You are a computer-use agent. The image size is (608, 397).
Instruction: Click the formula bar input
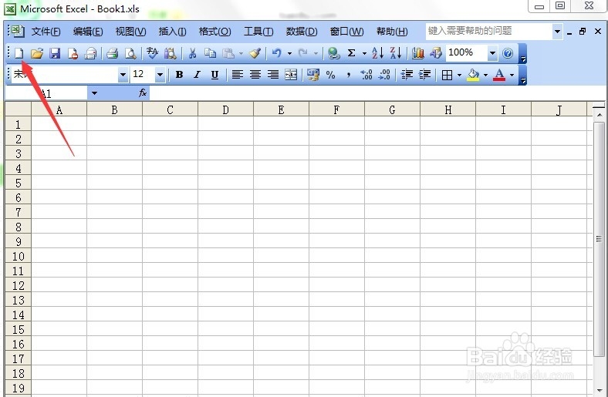[x=377, y=93]
